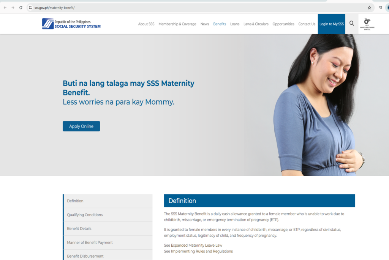
Task: Click the paragraph starting 'It is granted to female members'
Action: (253, 233)
